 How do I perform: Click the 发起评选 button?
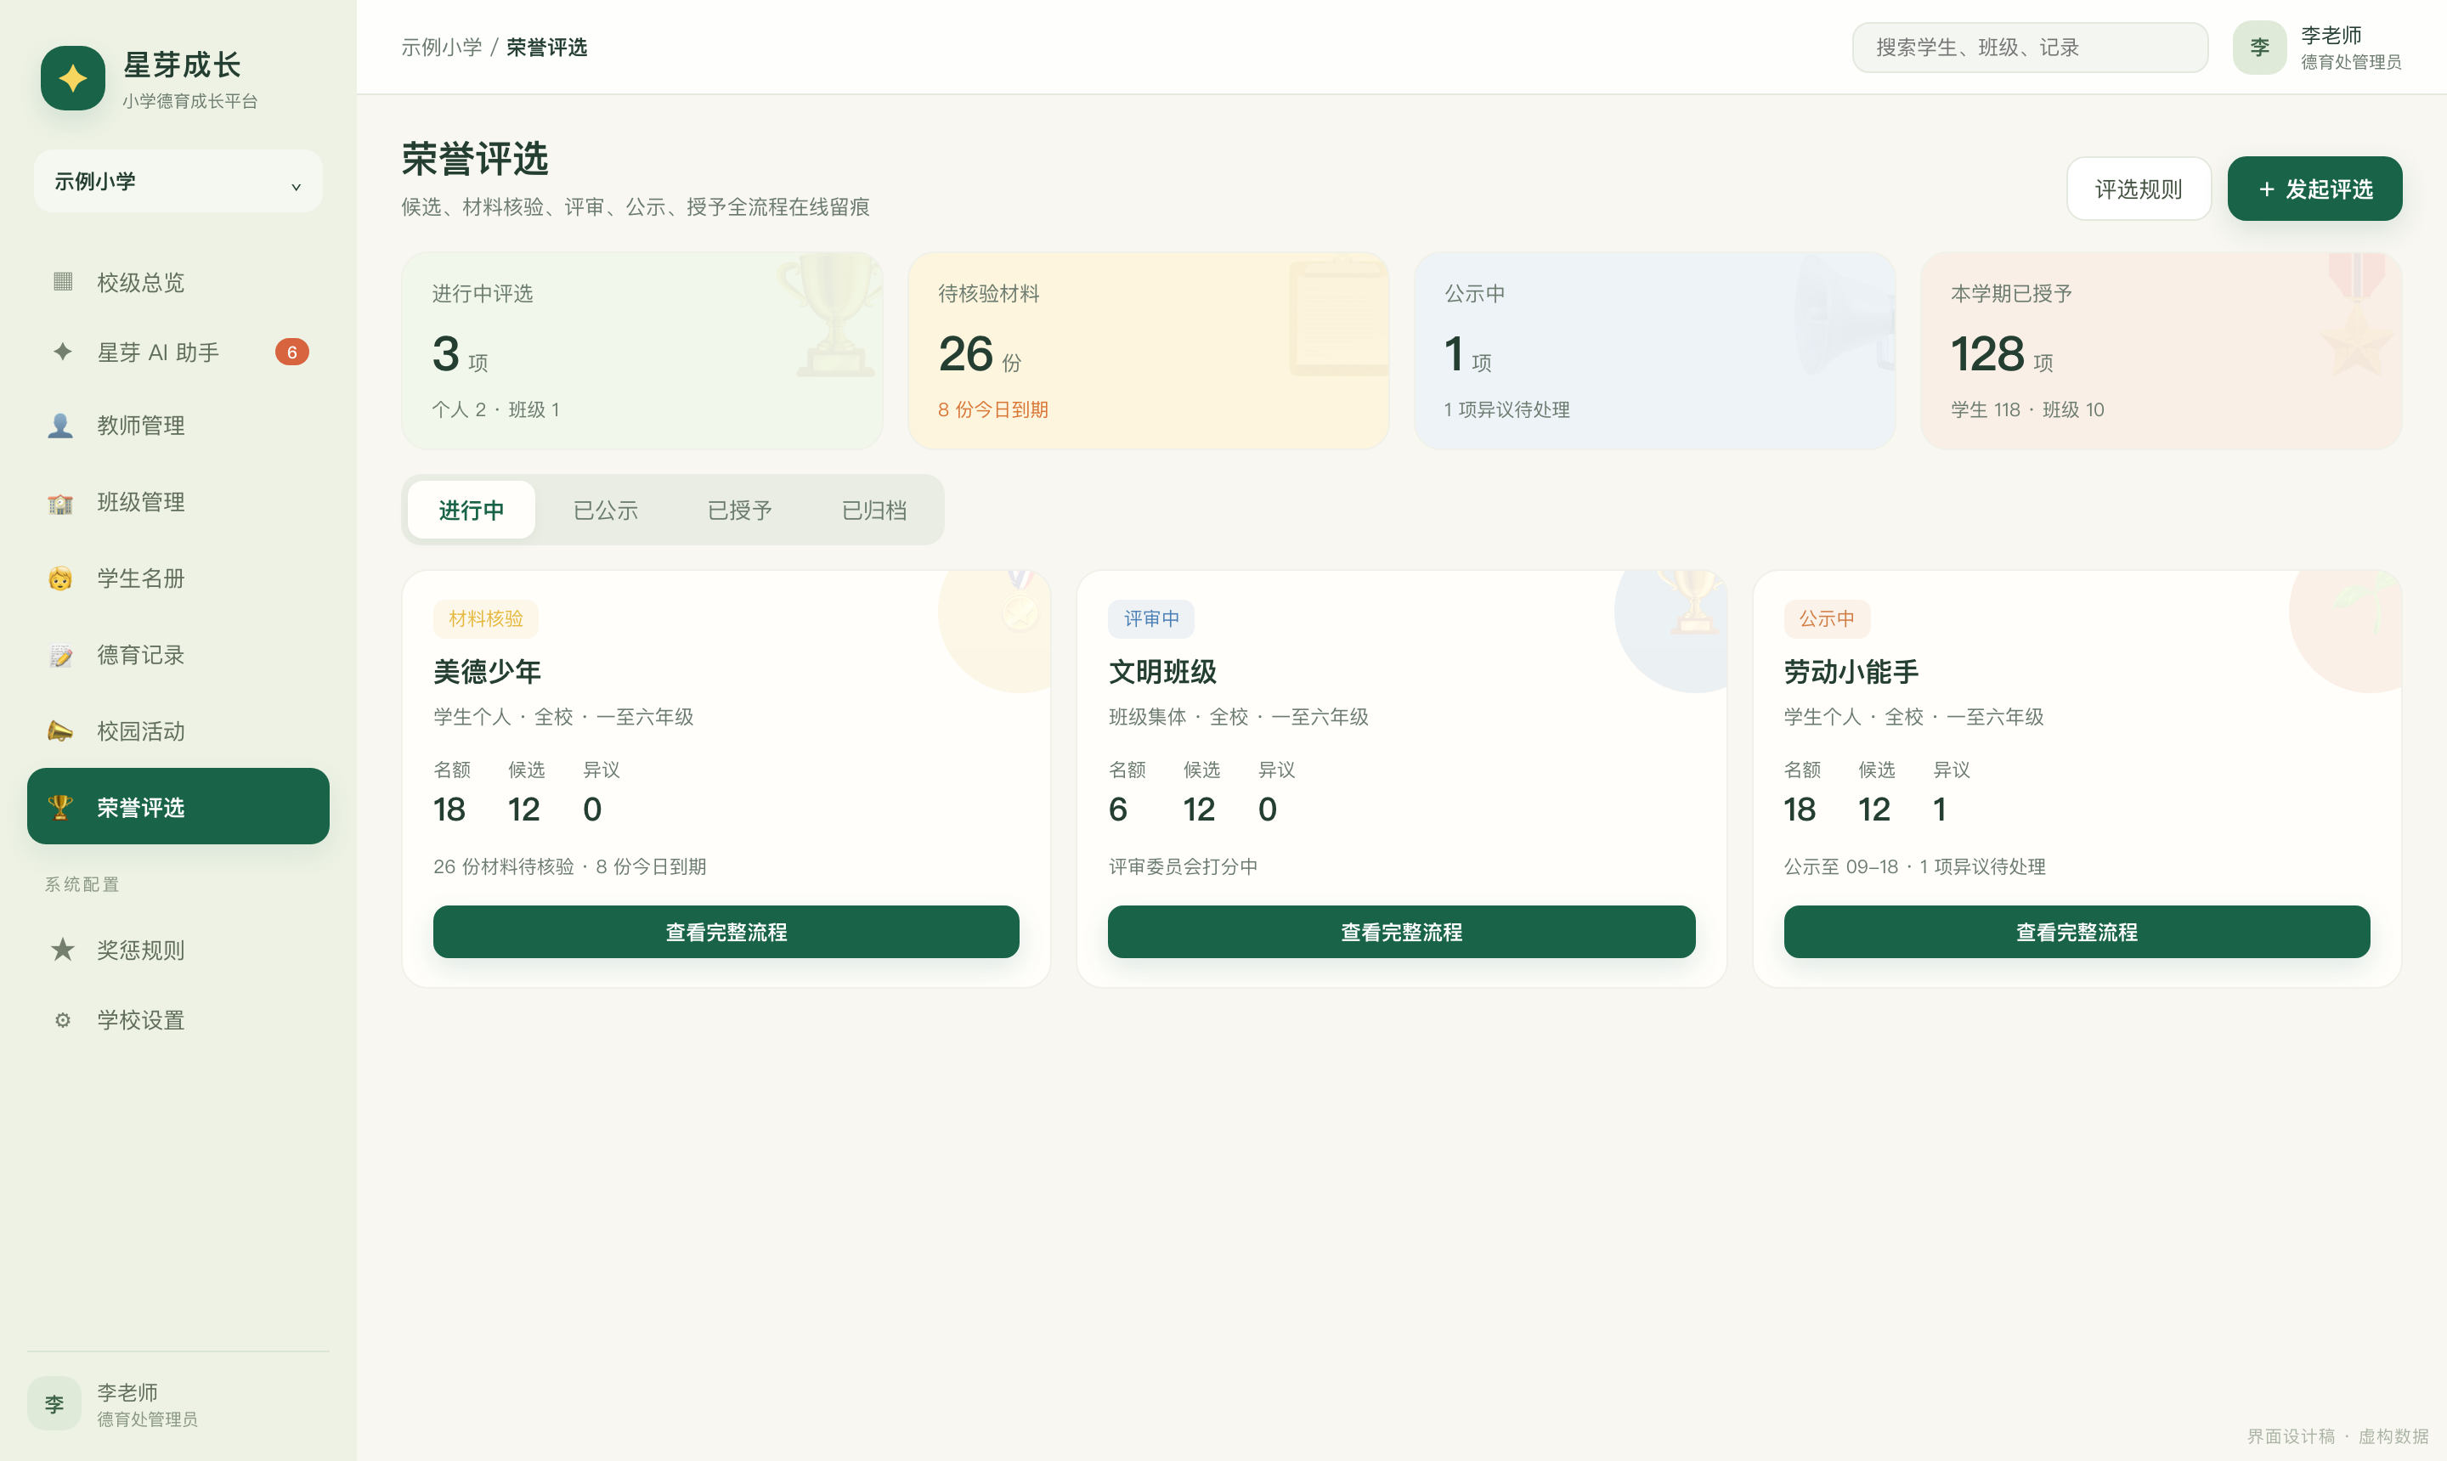point(2314,188)
